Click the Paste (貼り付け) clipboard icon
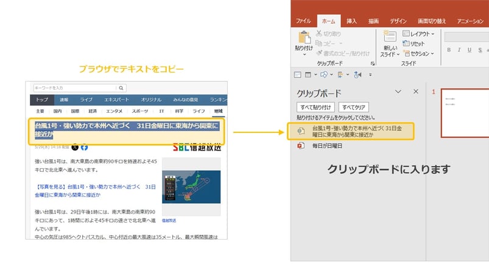The height and width of the screenshot is (275, 489). pyautogui.click(x=304, y=37)
